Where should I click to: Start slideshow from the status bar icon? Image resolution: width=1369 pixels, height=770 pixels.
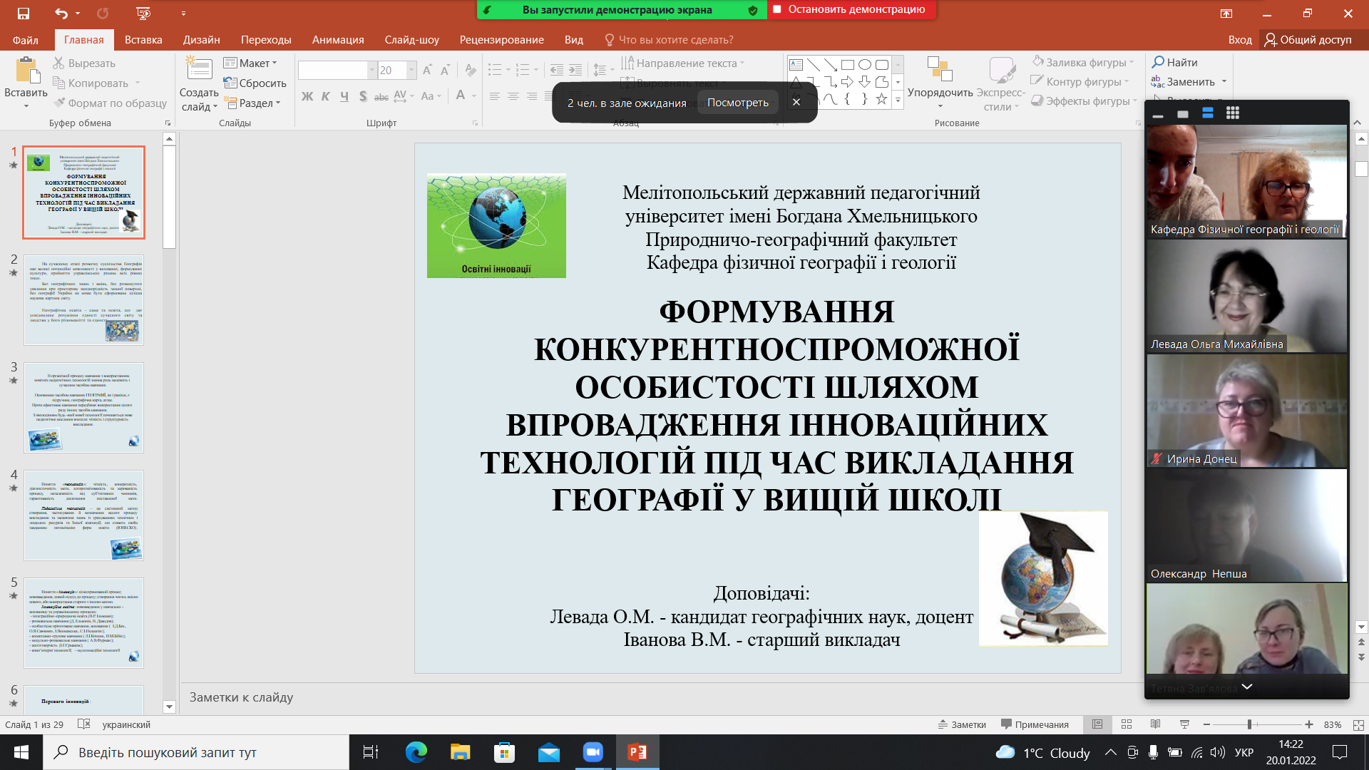tap(1184, 724)
